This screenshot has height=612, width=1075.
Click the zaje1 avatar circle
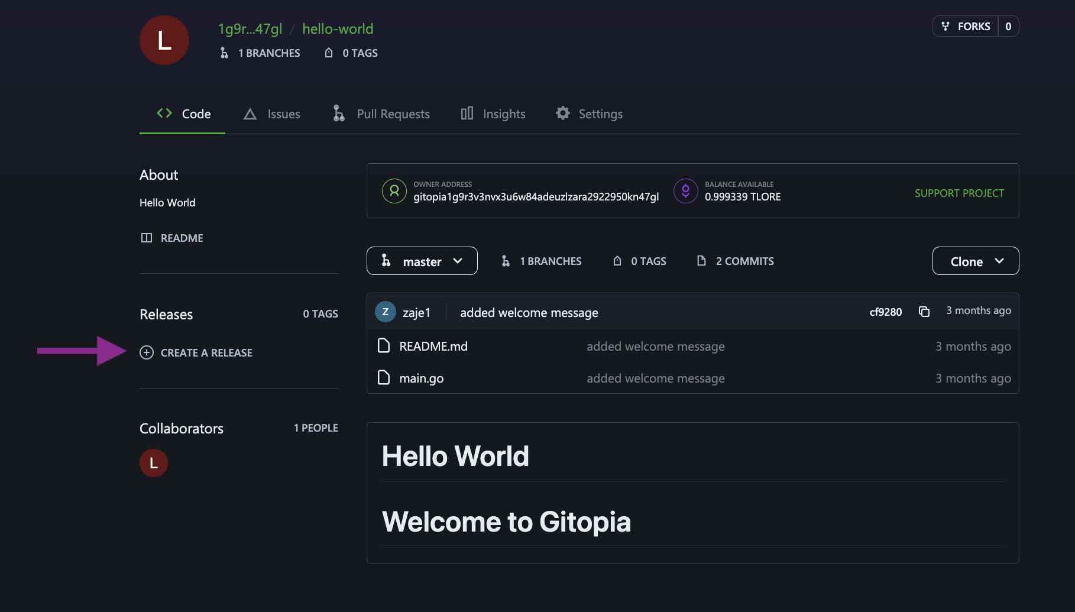point(386,312)
